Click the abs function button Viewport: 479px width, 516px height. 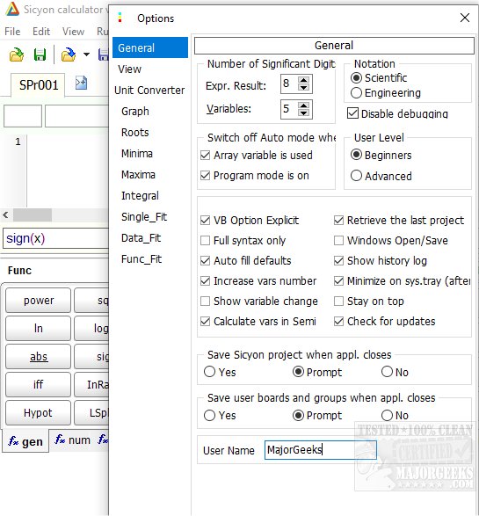coord(38,356)
